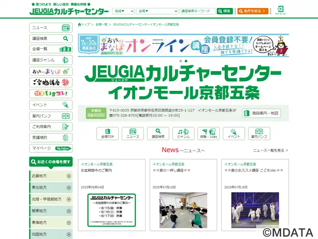This screenshot has height=239, width=318.
Task: Expand the 東海地方 region
Action: (51, 223)
